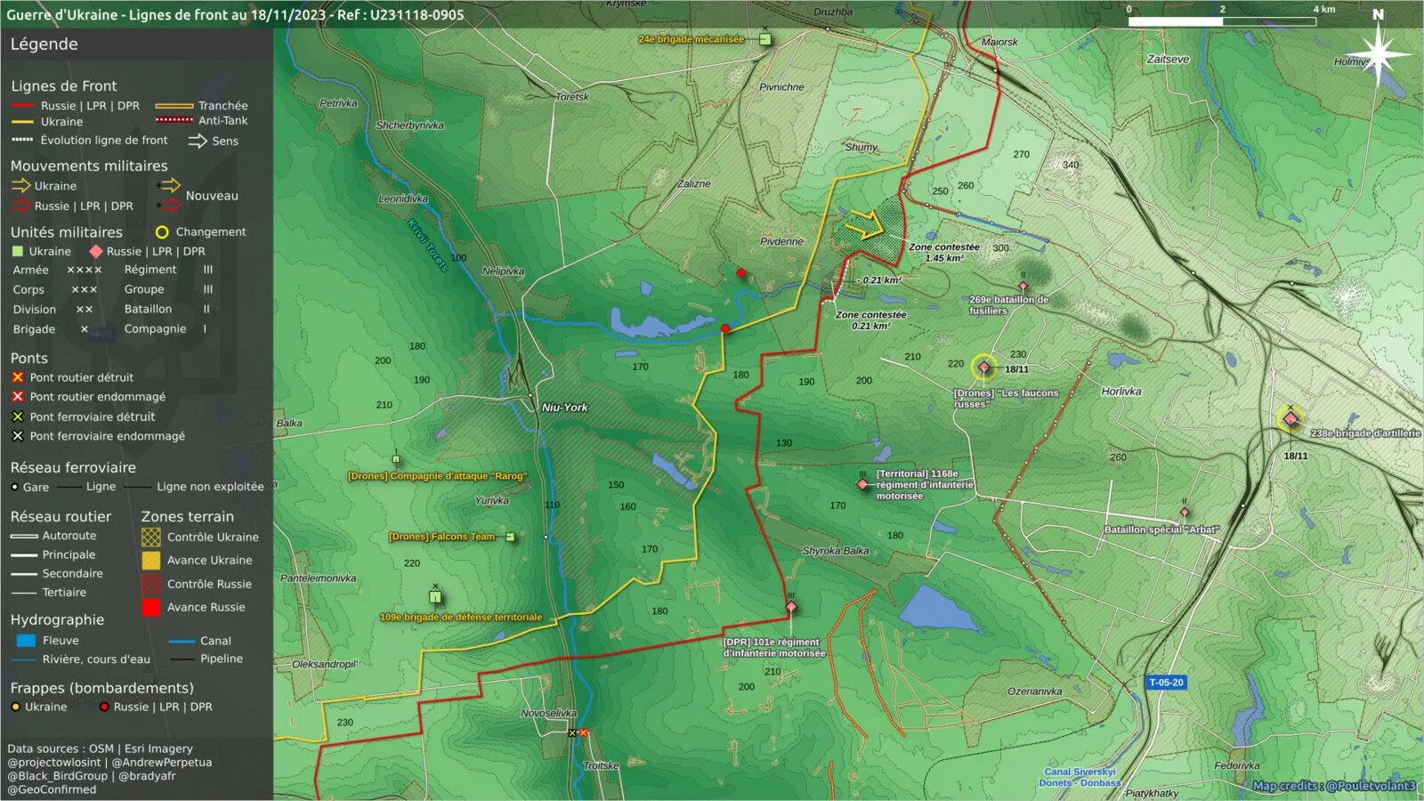
Task: Select the 269e bataillon de fusiliers diamond marker
Action: pyautogui.click(x=1023, y=287)
